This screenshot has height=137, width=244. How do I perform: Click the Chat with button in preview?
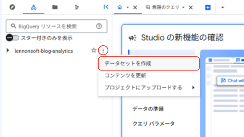[x=231, y=81]
